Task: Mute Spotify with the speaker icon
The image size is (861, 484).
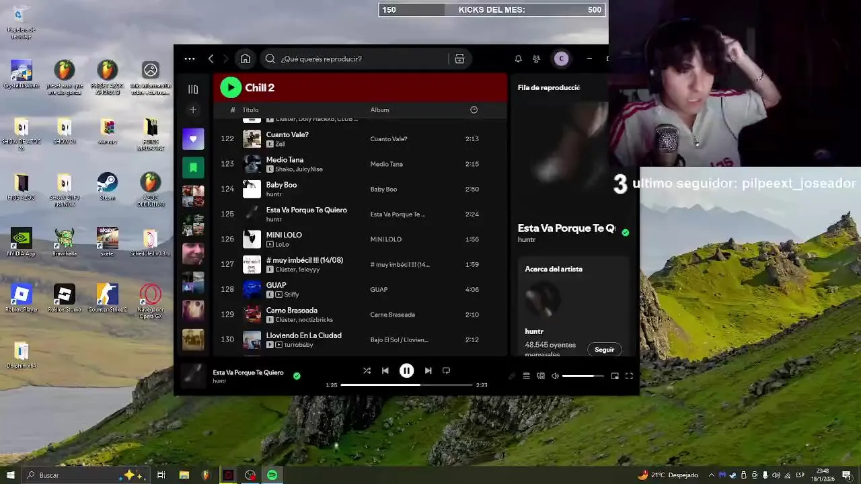Action: [555, 376]
